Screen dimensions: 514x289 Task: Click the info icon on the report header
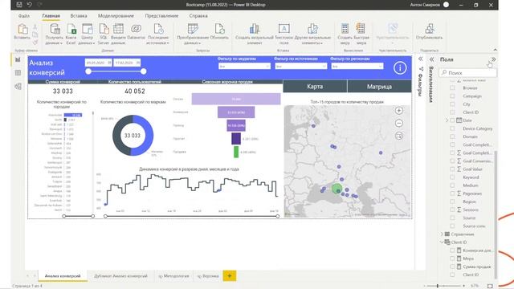tap(400, 68)
